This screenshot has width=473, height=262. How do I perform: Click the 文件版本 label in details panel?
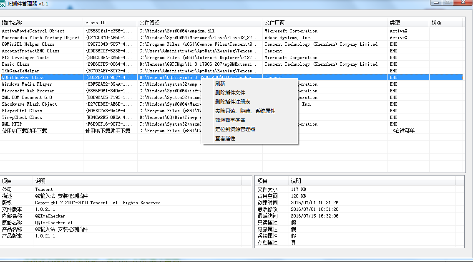click(12, 209)
